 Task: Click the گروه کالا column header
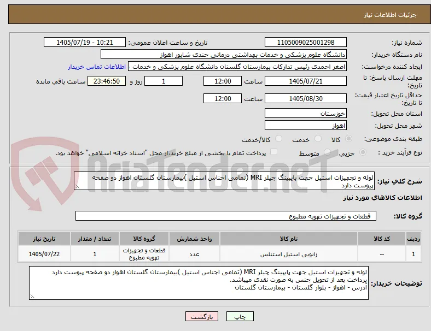click(144, 239)
